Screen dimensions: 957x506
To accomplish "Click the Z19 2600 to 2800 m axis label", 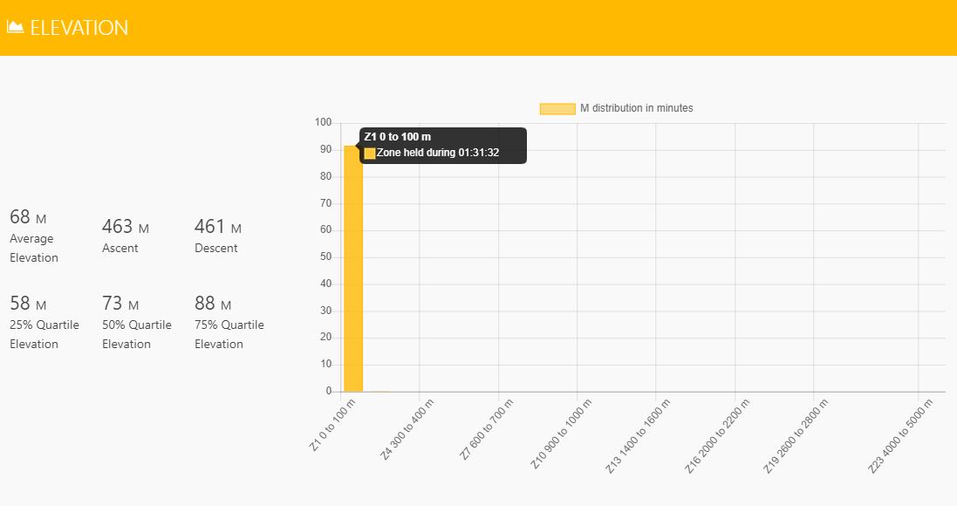I will tap(796, 436).
